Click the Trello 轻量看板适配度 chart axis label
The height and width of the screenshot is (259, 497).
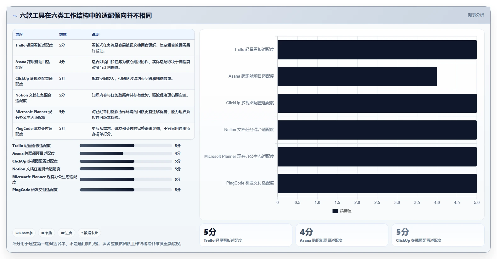254,49
